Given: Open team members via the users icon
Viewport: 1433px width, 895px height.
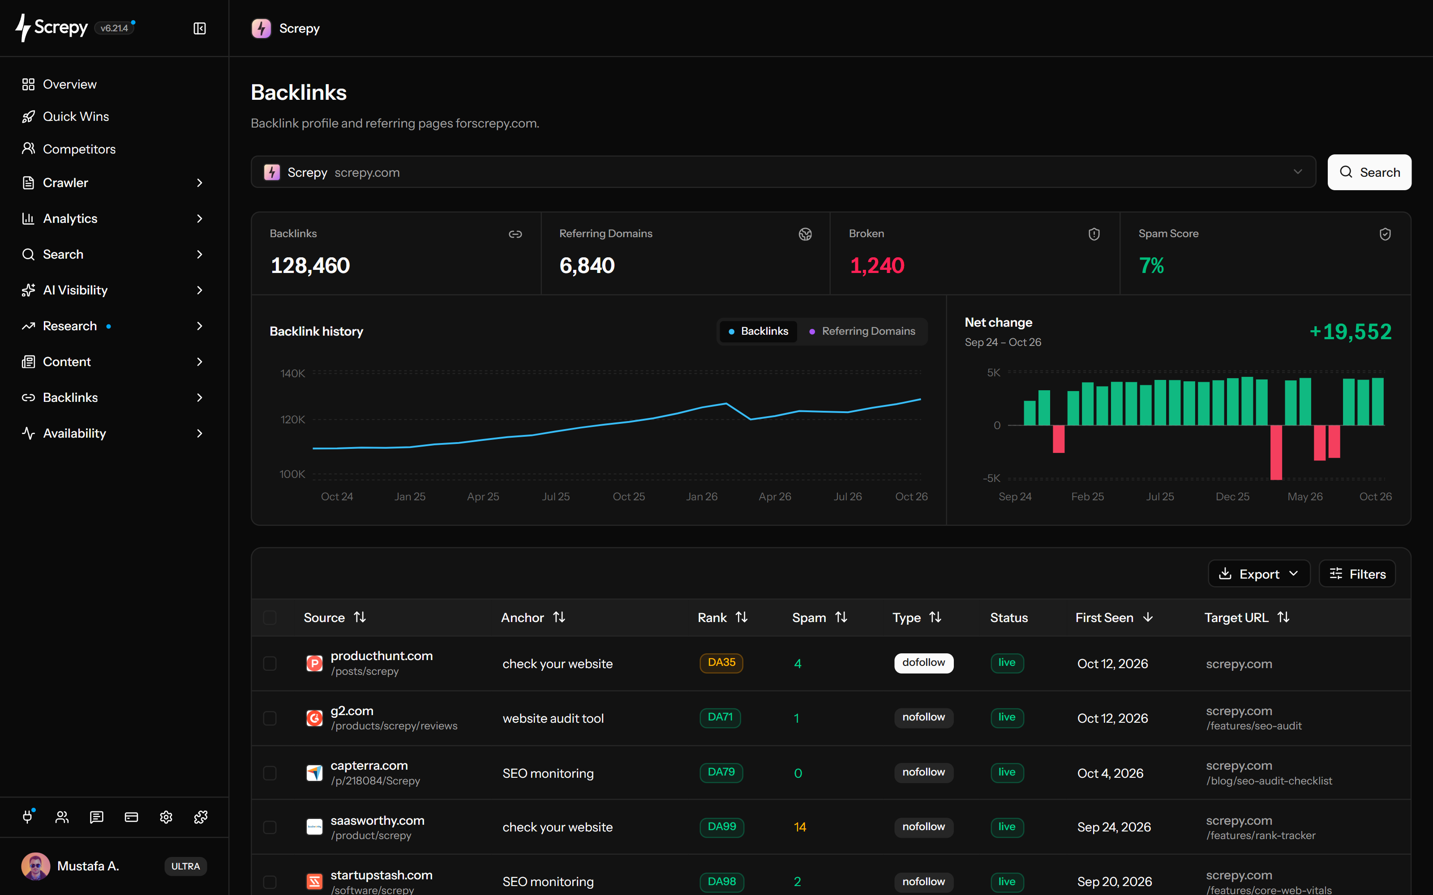Looking at the screenshot, I should [62, 817].
